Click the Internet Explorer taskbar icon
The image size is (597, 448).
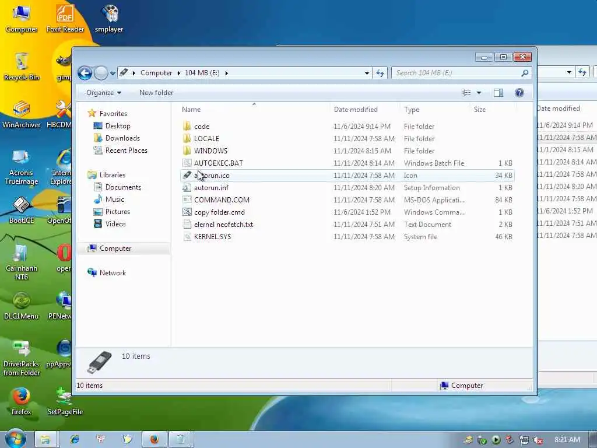75,440
